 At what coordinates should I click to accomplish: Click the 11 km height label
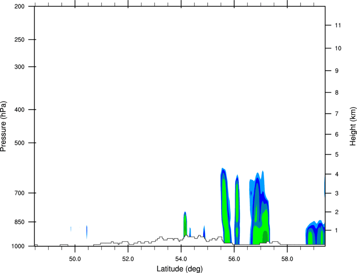[x=338, y=25]
